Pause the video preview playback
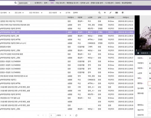Screen dimensions: 151x118 pyautogui.click(x=138, y=53)
